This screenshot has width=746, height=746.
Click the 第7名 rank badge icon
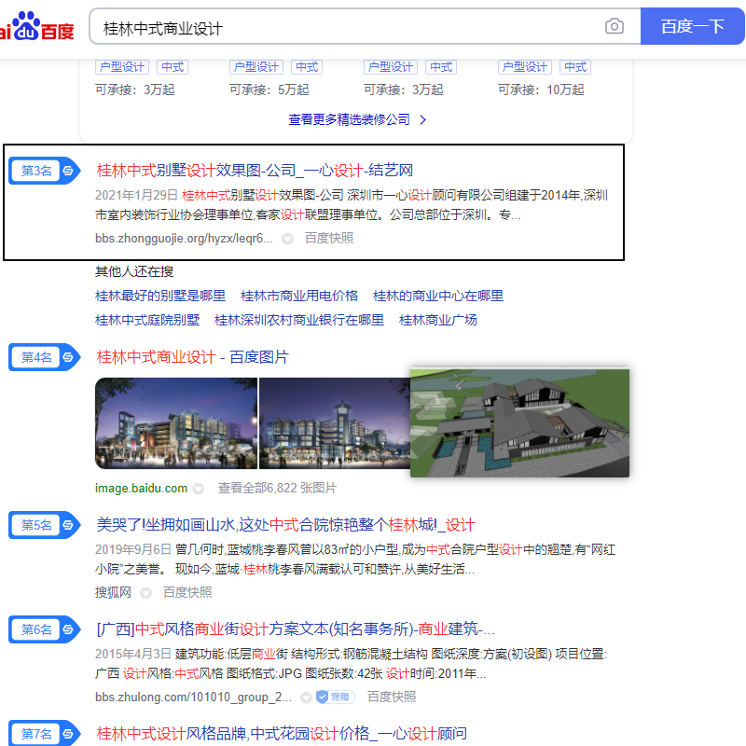pos(44,733)
